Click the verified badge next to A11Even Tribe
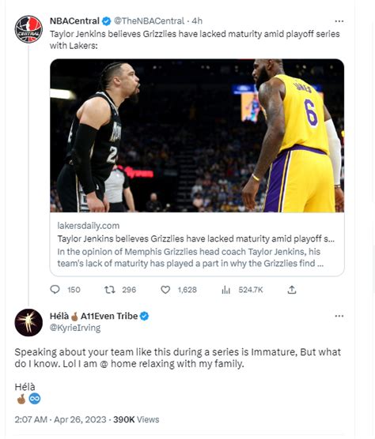 coord(144,316)
